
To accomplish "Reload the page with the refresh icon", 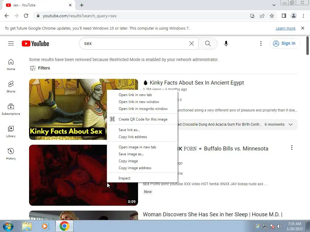I will [26, 16].
